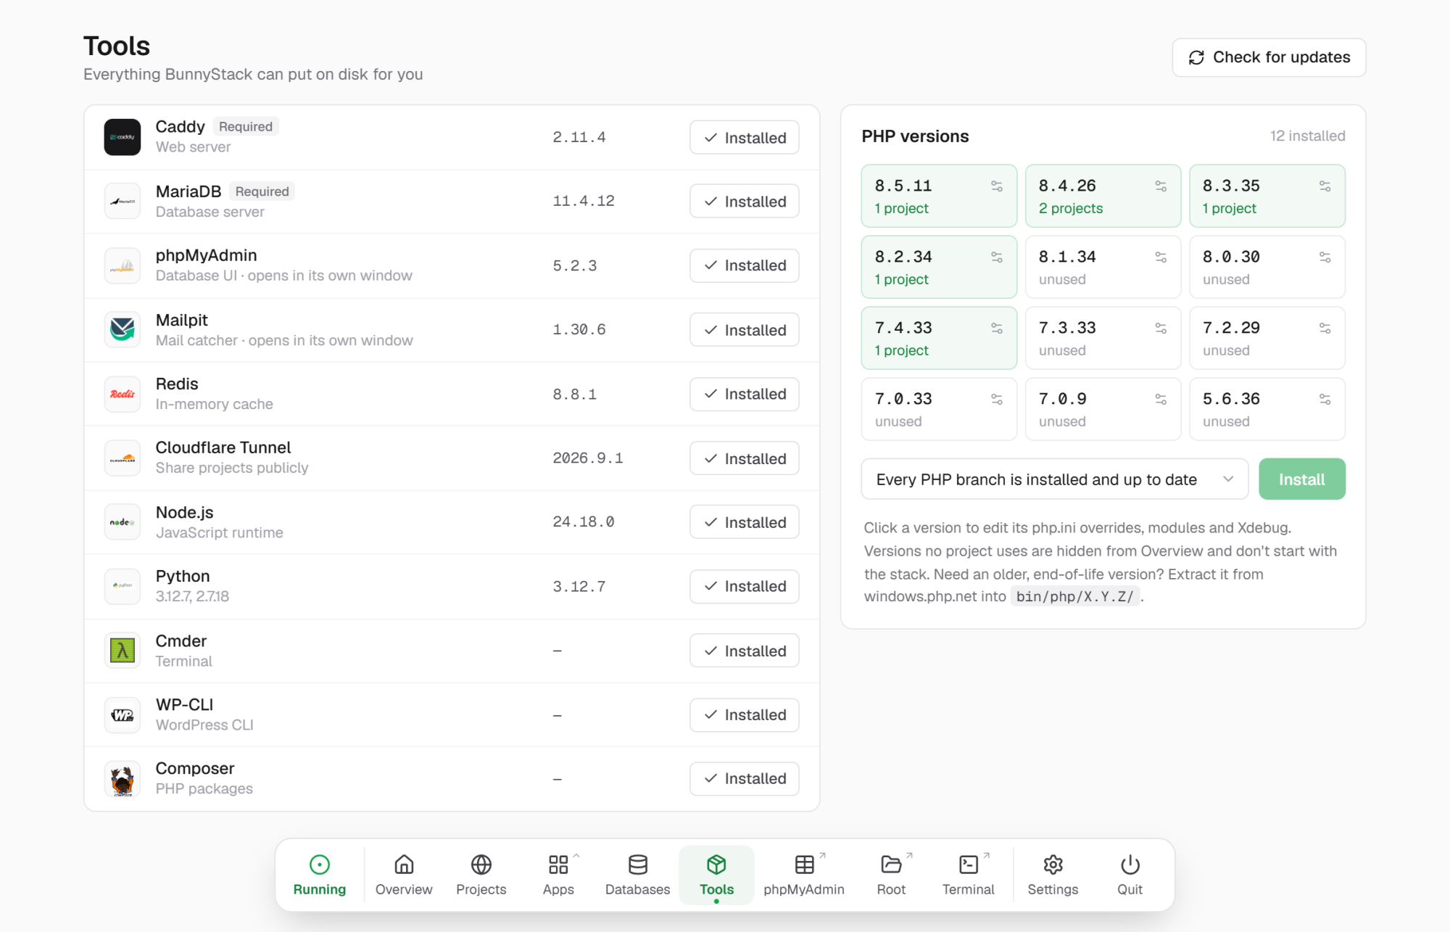This screenshot has height=932, width=1450.
Task: Click the Cloudflare Tunnel logo icon
Action: click(123, 458)
